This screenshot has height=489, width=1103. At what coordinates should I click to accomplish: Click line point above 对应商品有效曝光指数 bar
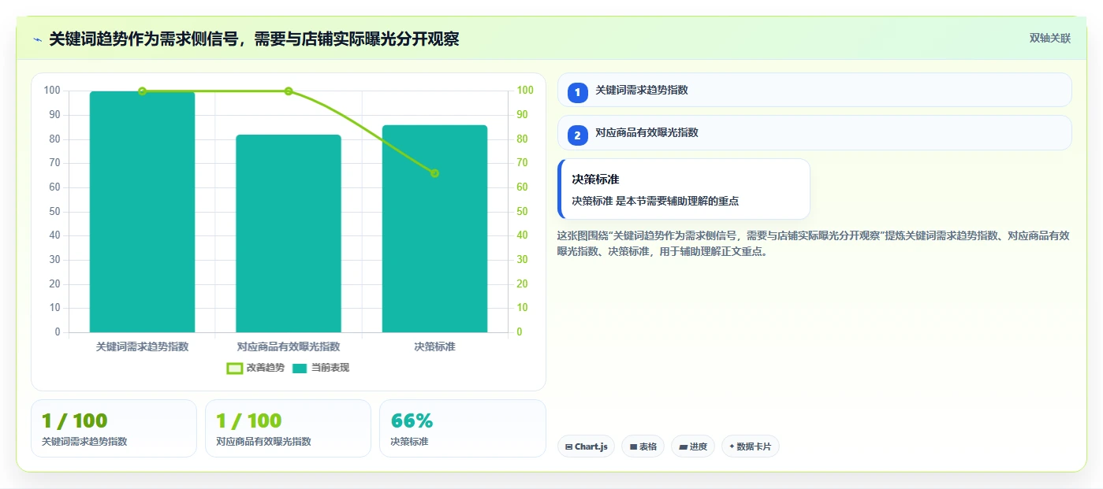click(289, 91)
